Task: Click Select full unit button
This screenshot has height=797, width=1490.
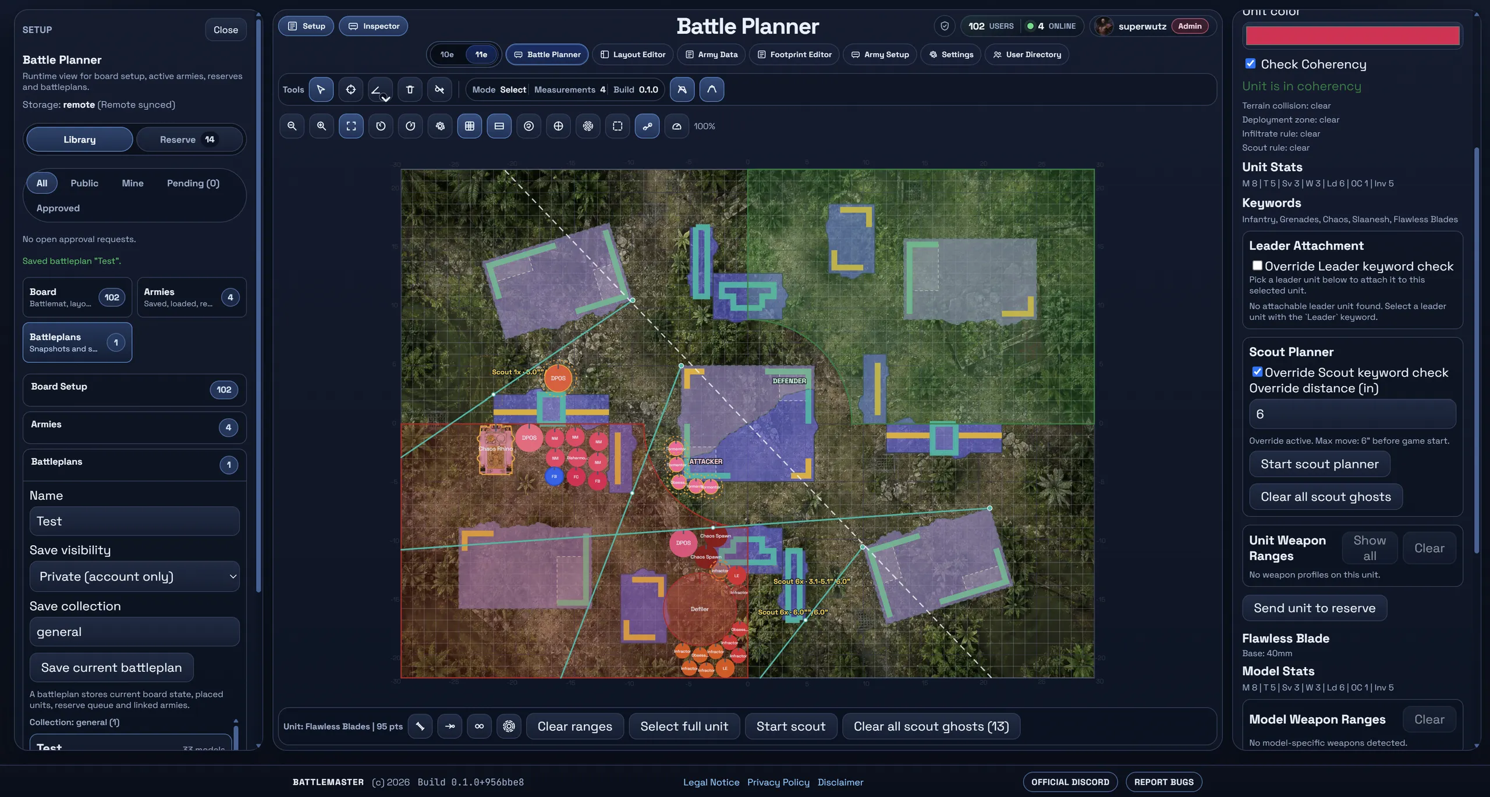Action: 684,726
